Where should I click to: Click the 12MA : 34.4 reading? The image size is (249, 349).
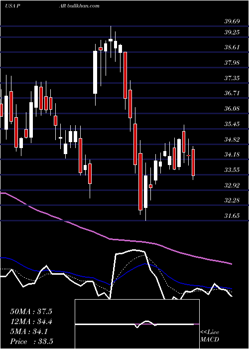[31, 322]
